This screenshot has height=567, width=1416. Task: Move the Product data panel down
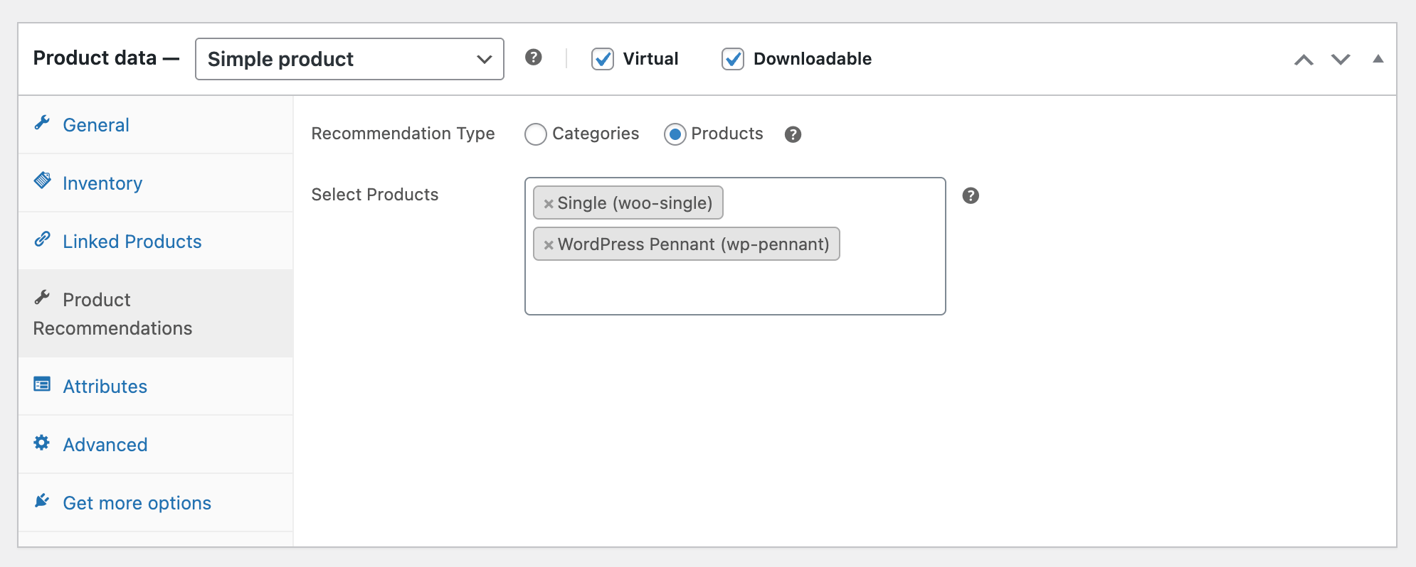[x=1341, y=60]
